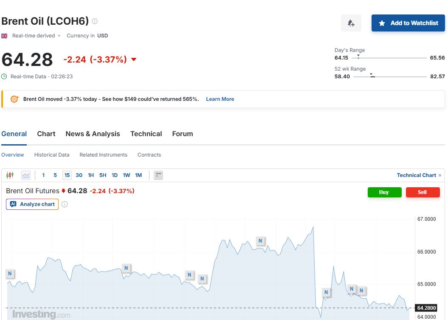Image resolution: width=448 pixels, height=320 pixels.
Task: Click info icon beside Analyze chart
Action: tap(65, 204)
